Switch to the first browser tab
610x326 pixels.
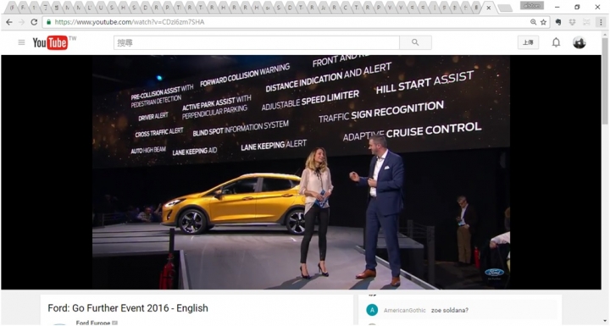click(x=13, y=8)
